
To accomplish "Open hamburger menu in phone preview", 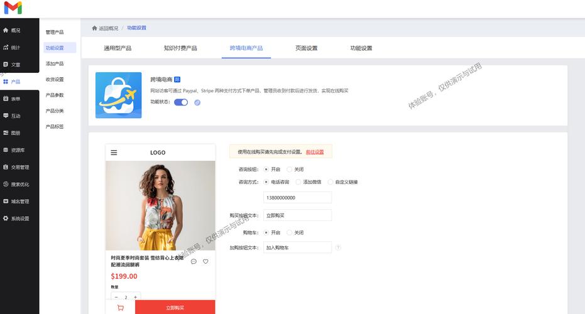I will (x=114, y=153).
